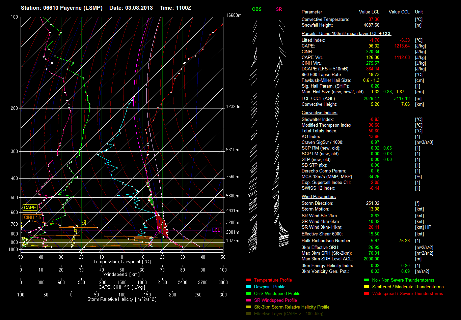
Task: Click the magenta LCL marker label
Action: click(x=216, y=230)
